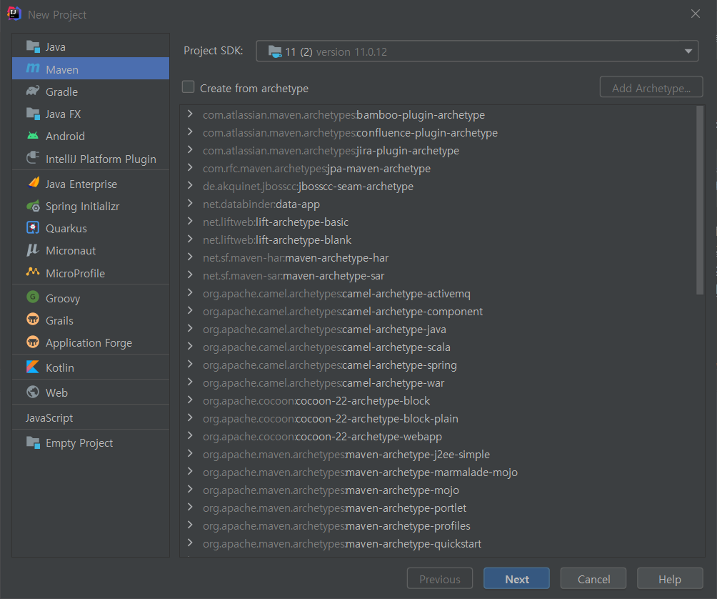Select maven-archetype-har row

click(438, 257)
